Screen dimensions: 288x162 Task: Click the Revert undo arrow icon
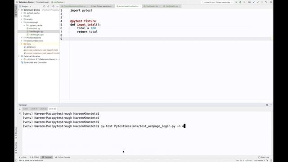point(266,2)
